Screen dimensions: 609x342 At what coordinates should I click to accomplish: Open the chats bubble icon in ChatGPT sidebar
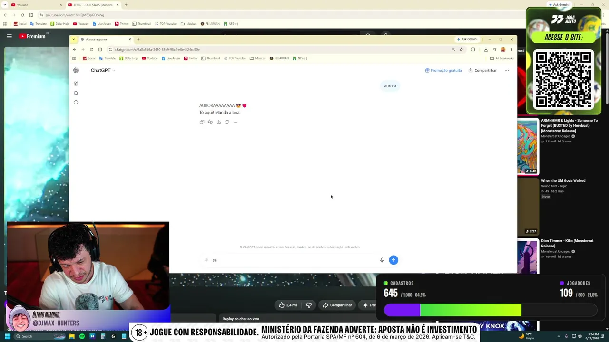pyautogui.click(x=76, y=103)
